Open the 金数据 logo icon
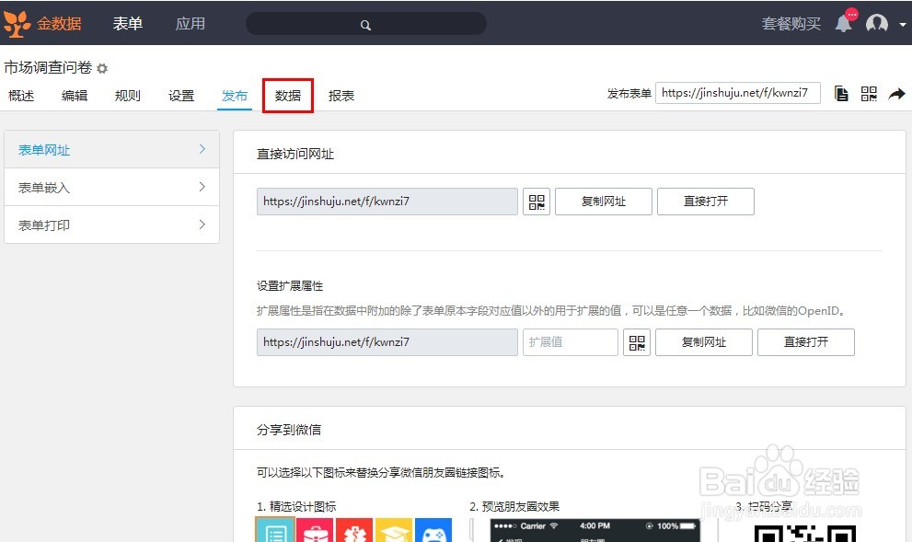Viewport: 912px width, 542px height. pos(17,23)
